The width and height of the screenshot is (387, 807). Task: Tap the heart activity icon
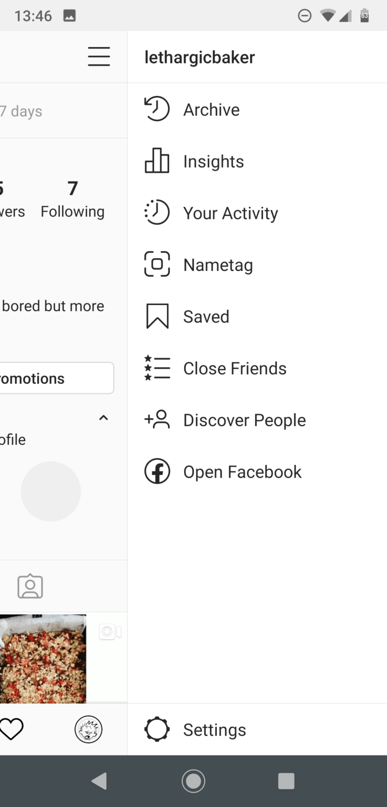pos(11,729)
